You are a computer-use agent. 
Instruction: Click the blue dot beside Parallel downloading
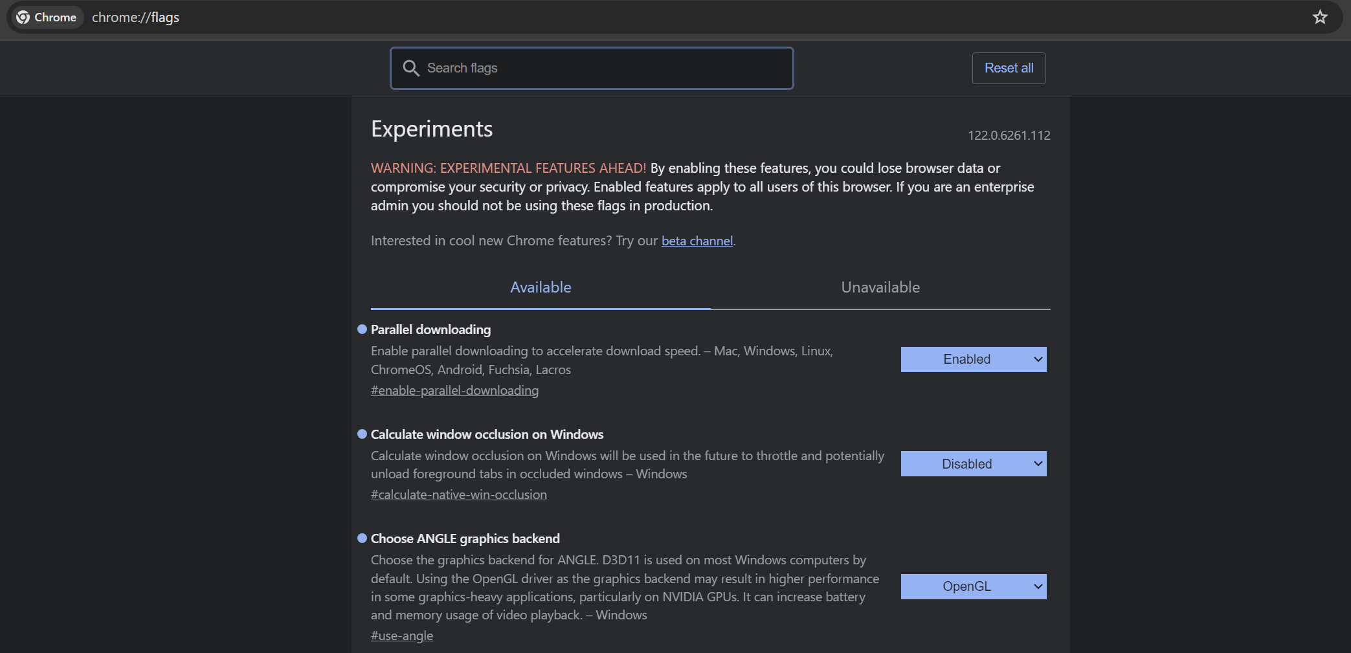[362, 329]
